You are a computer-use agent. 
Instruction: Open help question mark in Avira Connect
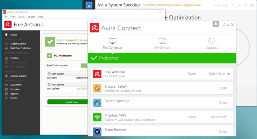click(x=224, y=24)
